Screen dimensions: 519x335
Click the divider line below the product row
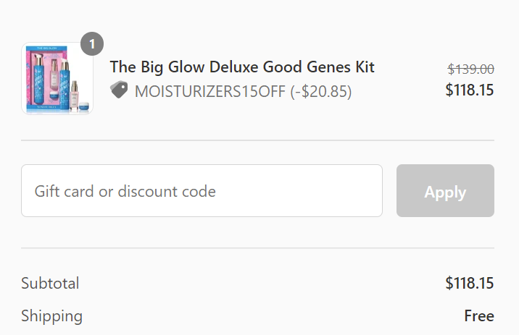click(257, 140)
